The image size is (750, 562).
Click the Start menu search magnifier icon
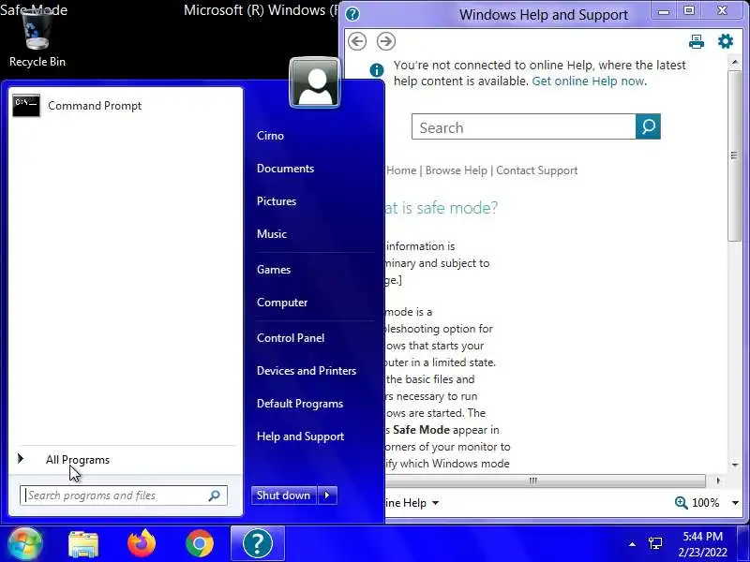coord(215,495)
